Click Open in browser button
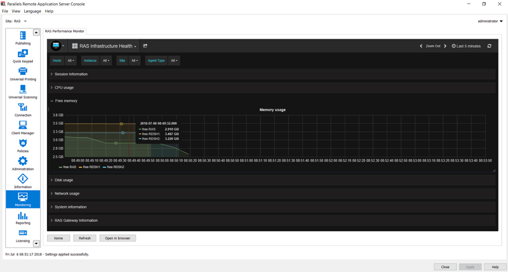This screenshot has width=508, height=272. click(x=117, y=238)
